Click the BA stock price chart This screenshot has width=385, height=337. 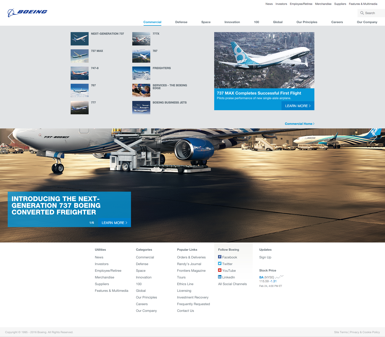click(279, 277)
